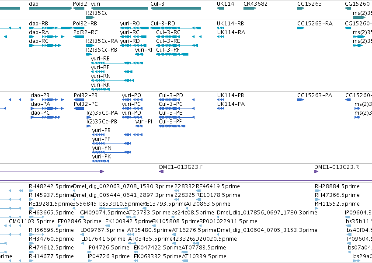Click transcript Cul-3-RD

163,24
